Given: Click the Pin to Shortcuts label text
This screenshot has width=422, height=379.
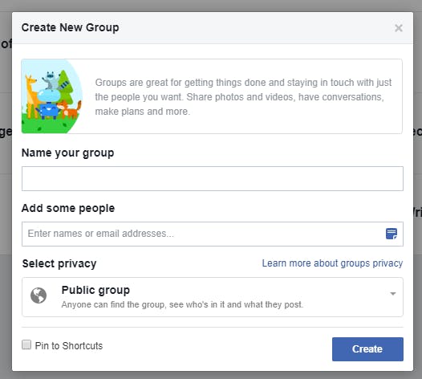Looking at the screenshot, I should click(69, 345).
